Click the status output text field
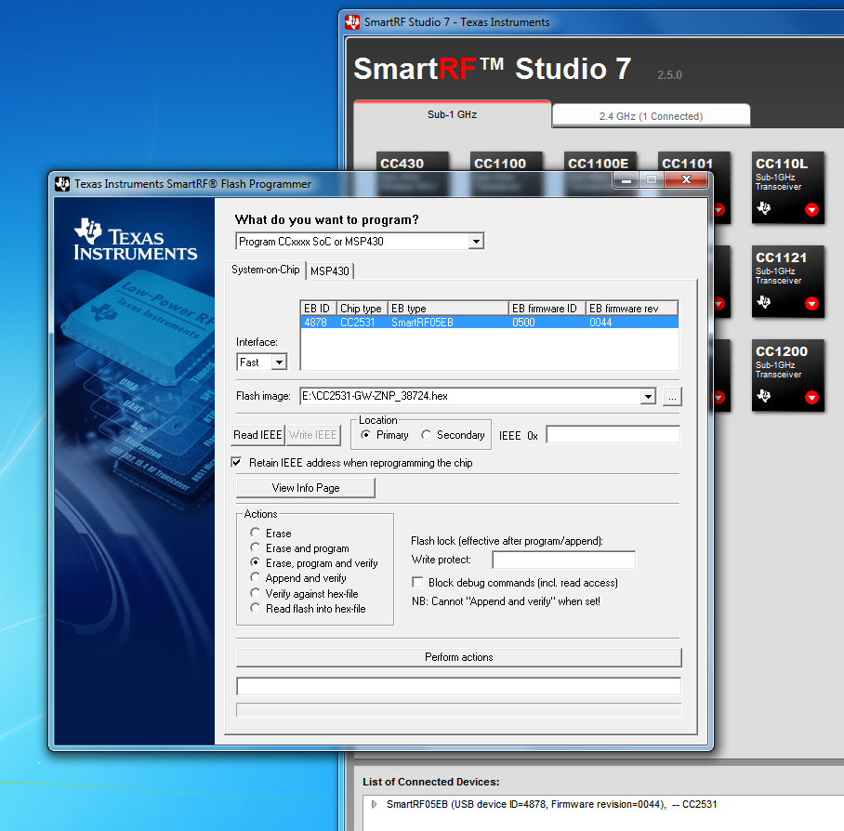Image resolution: width=844 pixels, height=831 pixels. pyautogui.click(x=459, y=686)
